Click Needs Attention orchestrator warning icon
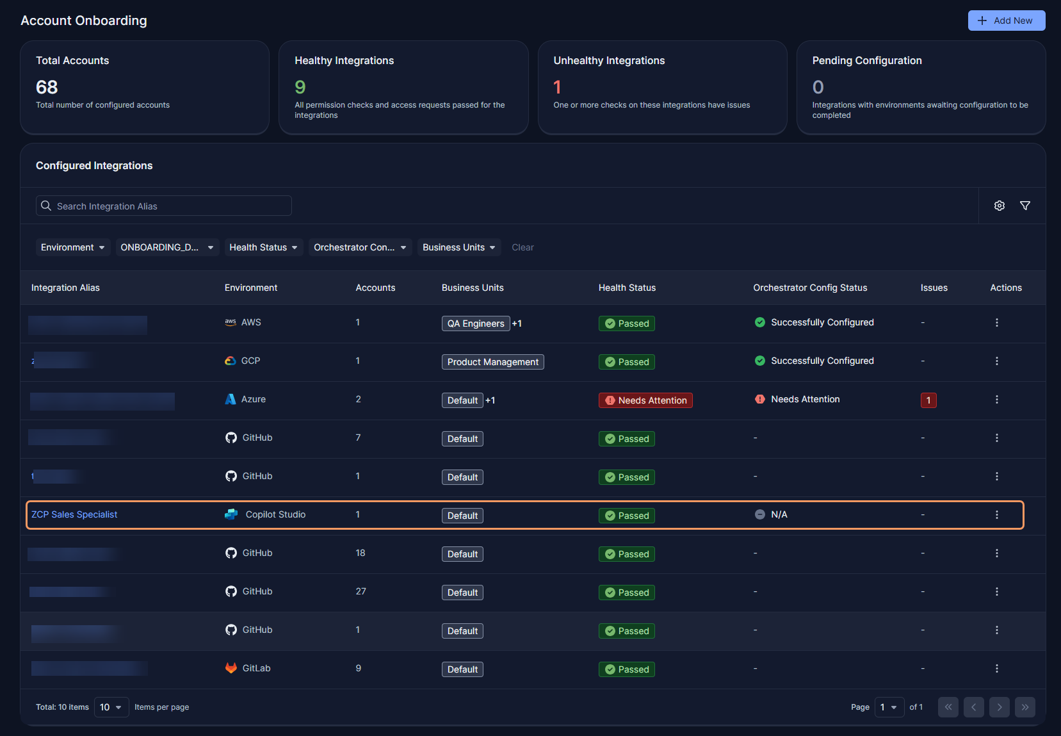This screenshot has width=1061, height=736. point(759,399)
